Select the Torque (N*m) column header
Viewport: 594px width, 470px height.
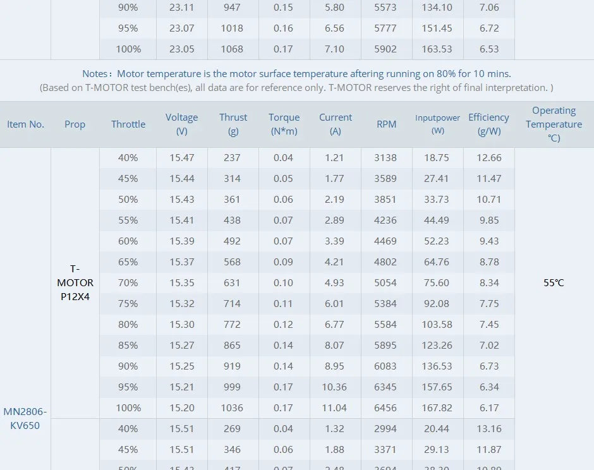(284, 124)
